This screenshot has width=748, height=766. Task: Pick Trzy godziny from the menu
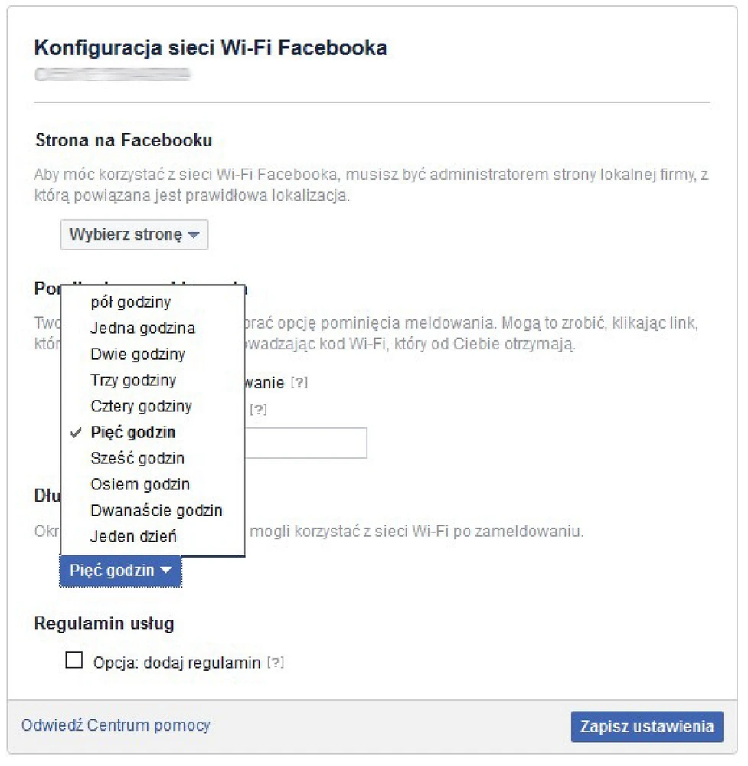coord(133,381)
